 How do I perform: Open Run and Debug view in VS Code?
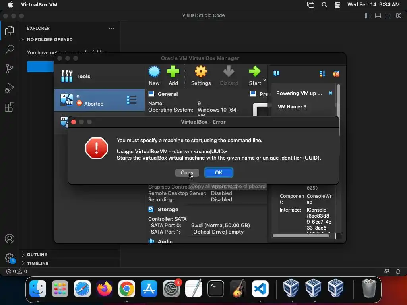point(10,88)
